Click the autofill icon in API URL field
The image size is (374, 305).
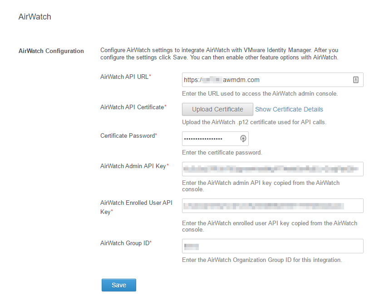[x=356, y=79]
